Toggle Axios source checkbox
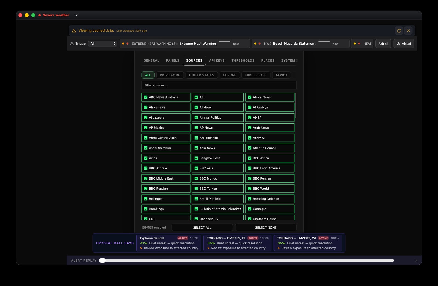438x286 pixels. [146, 158]
